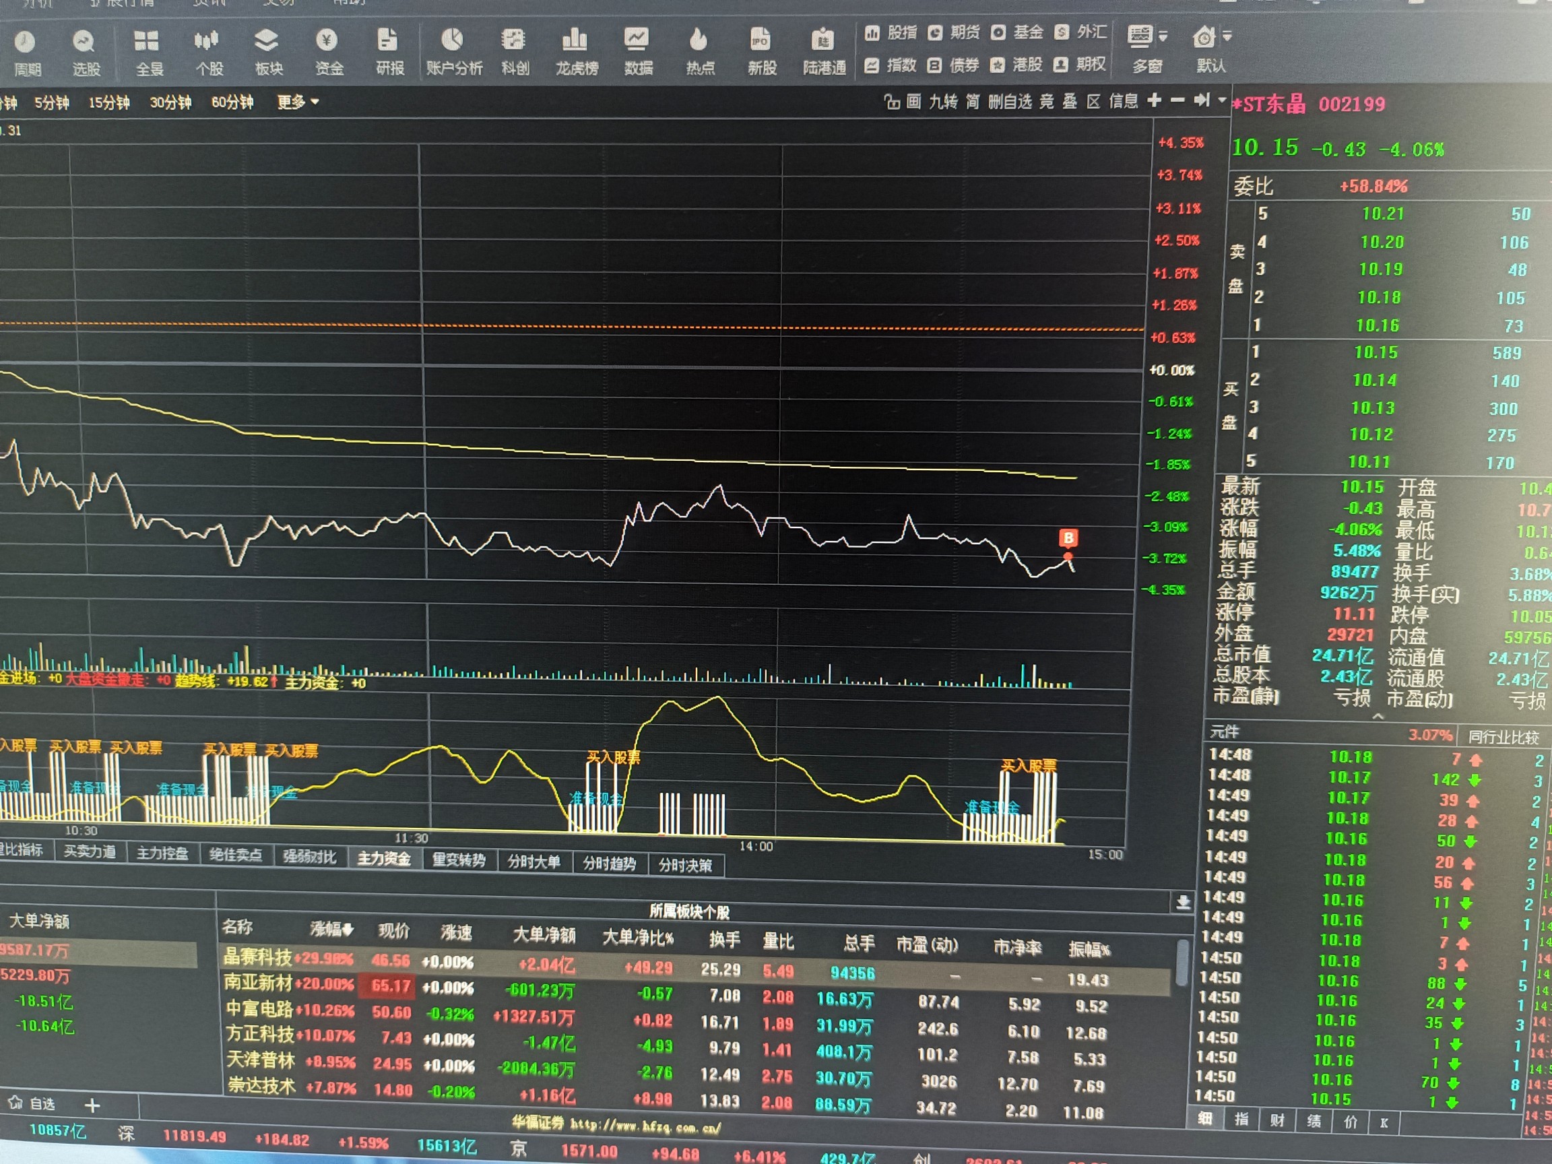The height and width of the screenshot is (1164, 1552).
Task: Open the chart toolbar dropdown arrow
Action: pyautogui.click(x=1222, y=100)
